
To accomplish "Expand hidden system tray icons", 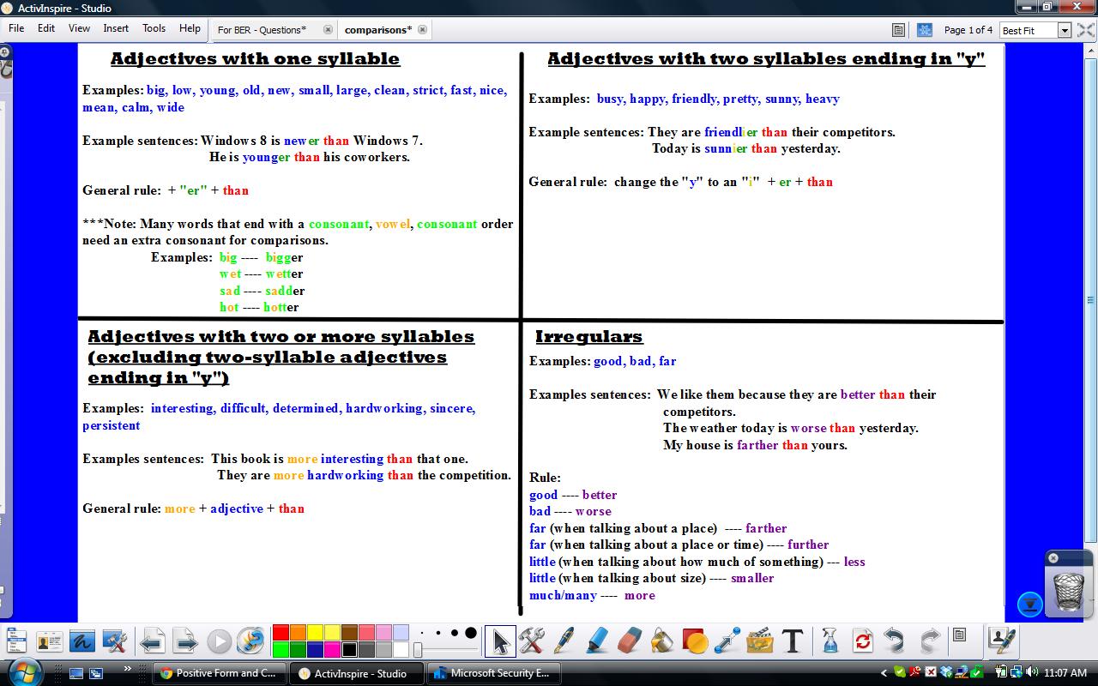I will point(884,673).
